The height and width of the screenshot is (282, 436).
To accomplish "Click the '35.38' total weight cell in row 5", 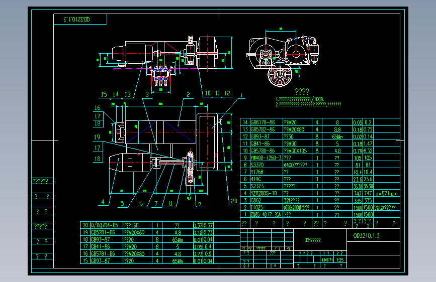I will [x=368, y=186].
